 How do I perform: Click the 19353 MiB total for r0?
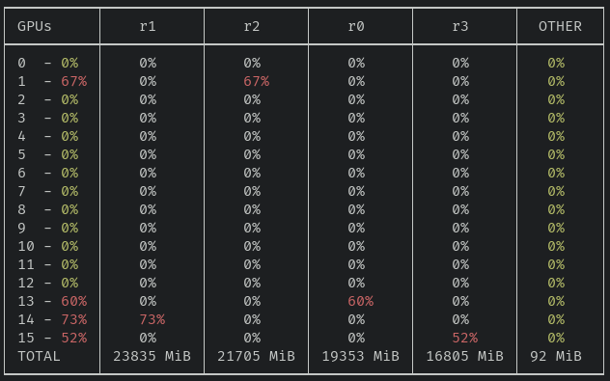[361, 356]
